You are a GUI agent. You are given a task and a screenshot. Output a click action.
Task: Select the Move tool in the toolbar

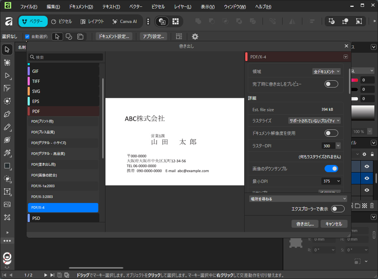click(x=7, y=49)
